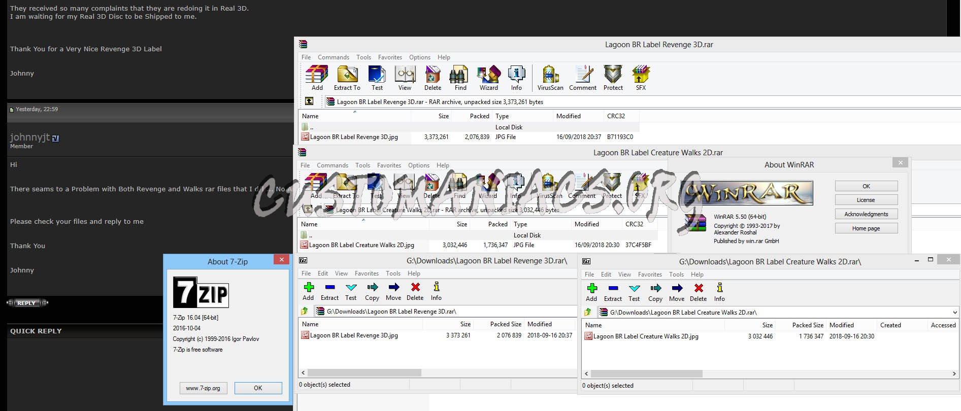Click www.7-zip.org button
Image resolution: width=961 pixels, height=411 pixels.
click(203, 388)
